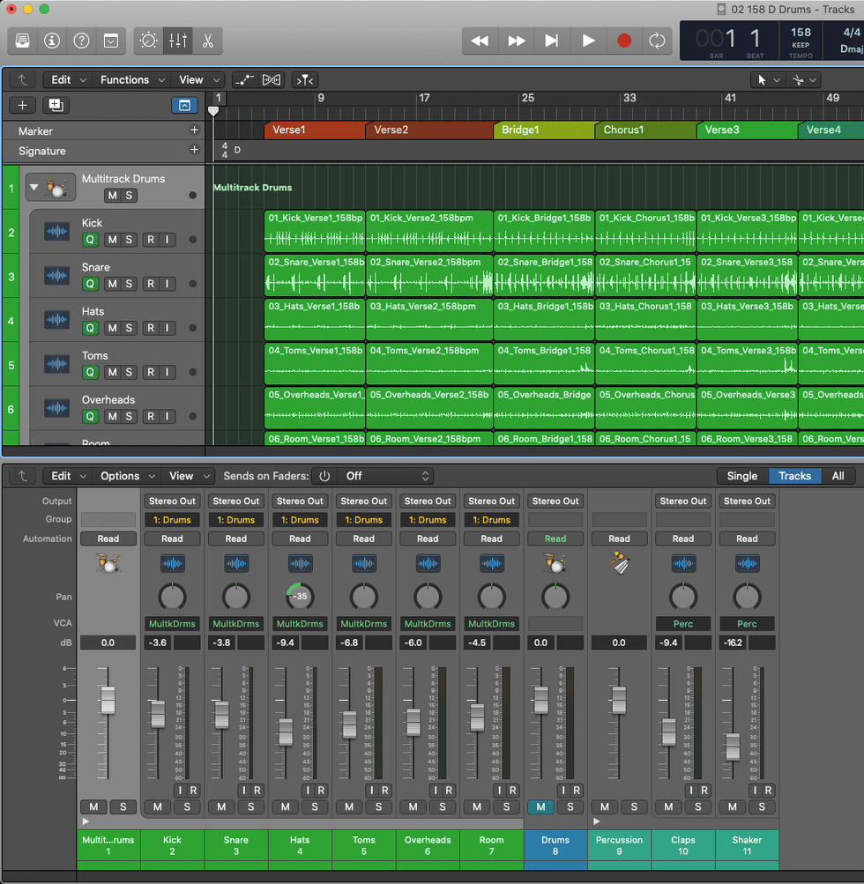The width and height of the screenshot is (864, 884).
Task: Open the Library panel icon
Action: 23,41
